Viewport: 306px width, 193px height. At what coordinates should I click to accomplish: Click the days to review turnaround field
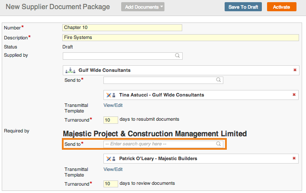coord(111,183)
